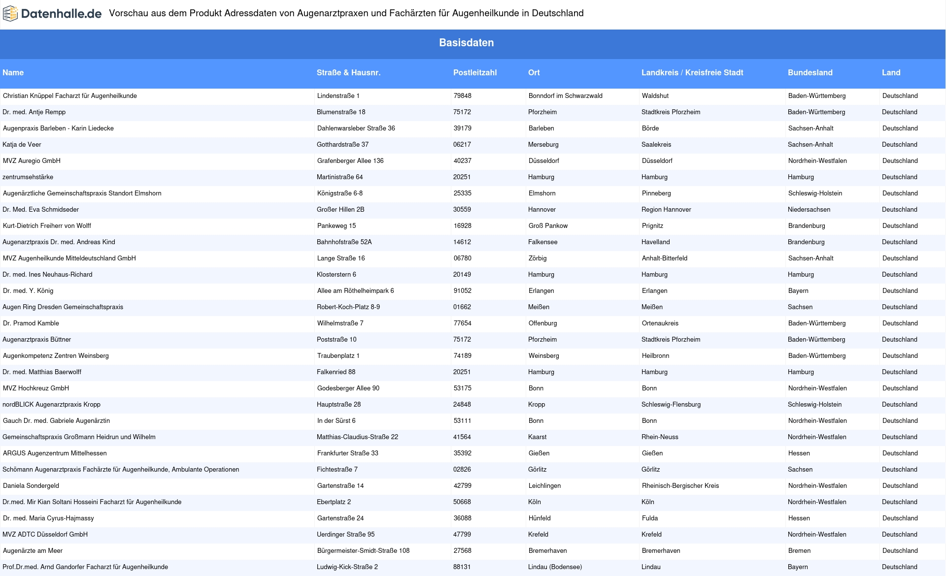Click Grafenberger Allee 136 address
Screen dimensions: 946x576
tap(350, 161)
